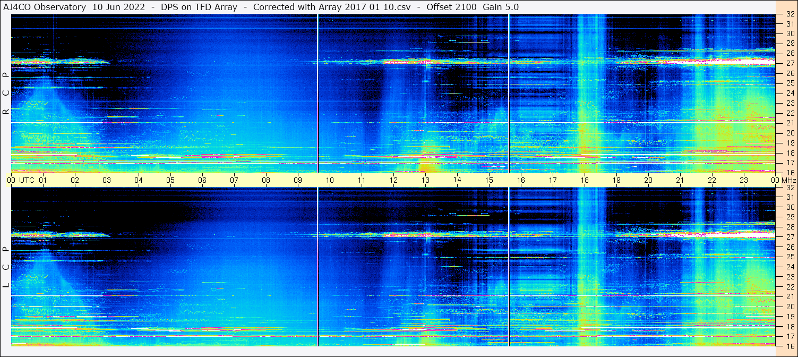Click the 24 MHz label on lower frequency scale
The height and width of the screenshot is (357, 798).
coord(790,267)
